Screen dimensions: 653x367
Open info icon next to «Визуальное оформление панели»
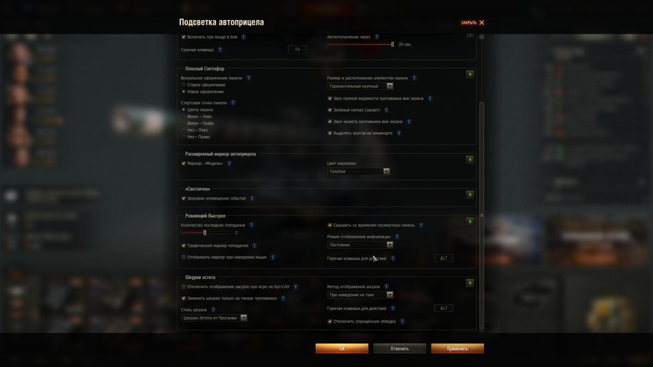pyautogui.click(x=249, y=78)
